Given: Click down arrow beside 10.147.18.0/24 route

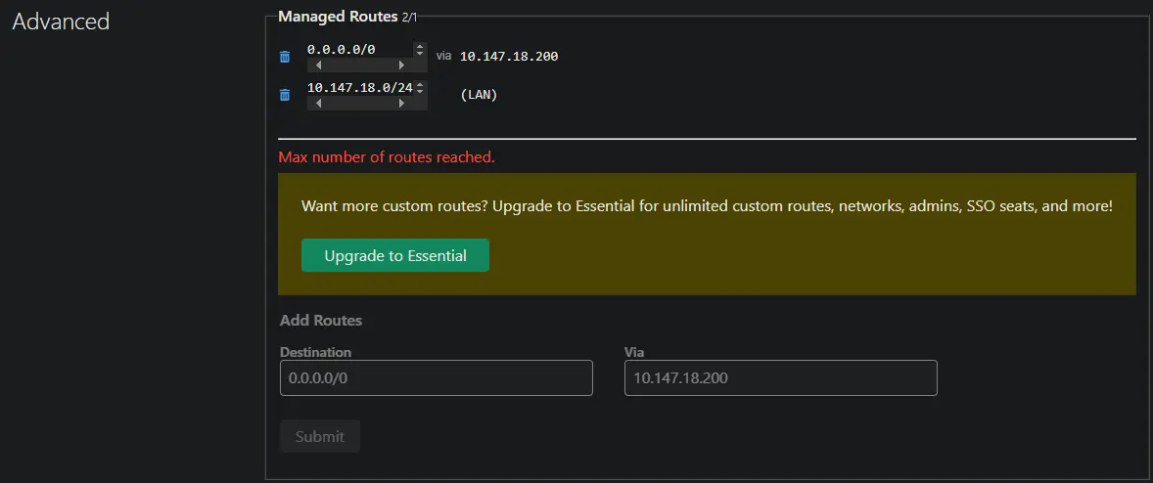Looking at the screenshot, I should click(x=420, y=91).
